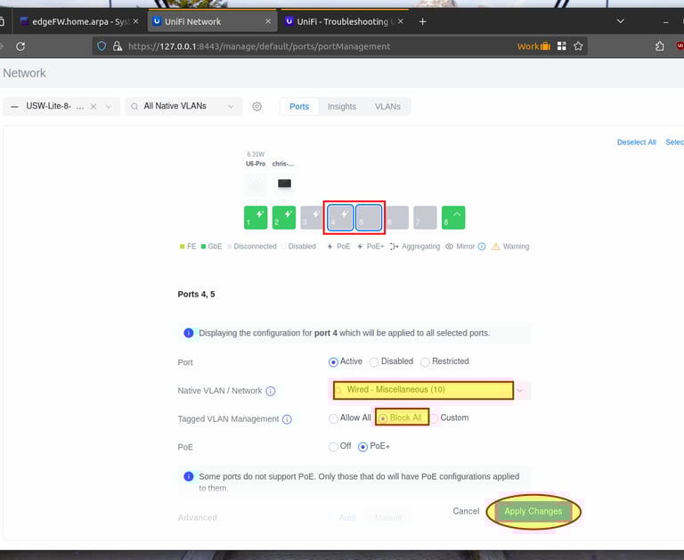Open a new browser tab with plus
This screenshot has height=560, width=684.
pos(422,21)
